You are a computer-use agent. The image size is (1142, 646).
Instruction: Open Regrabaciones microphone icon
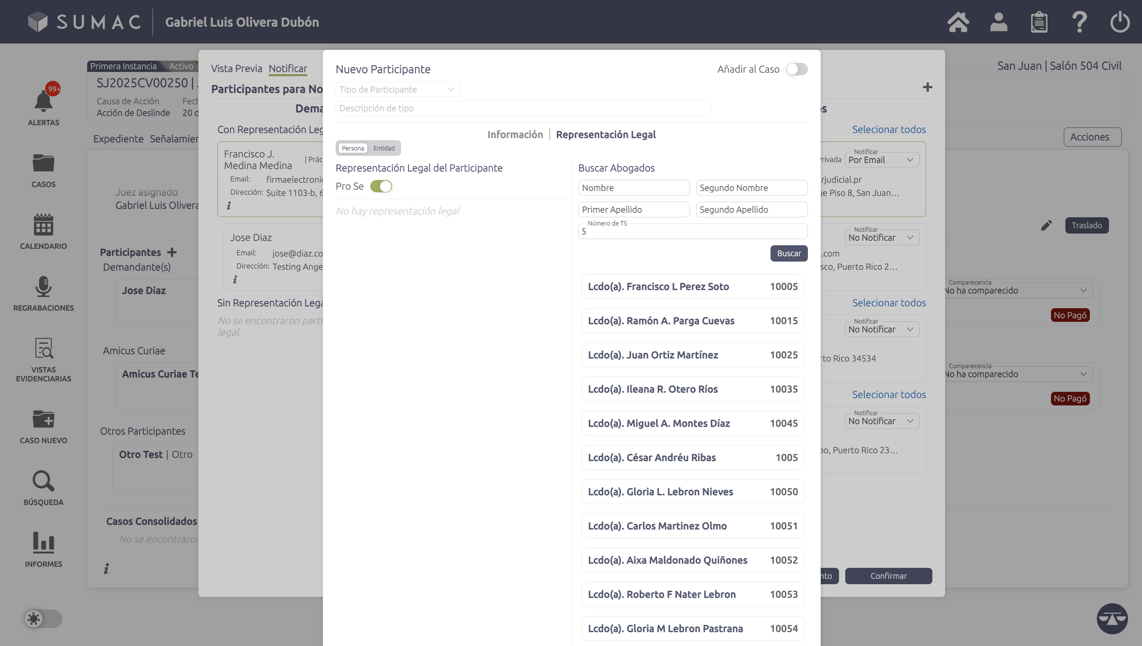pos(44,287)
